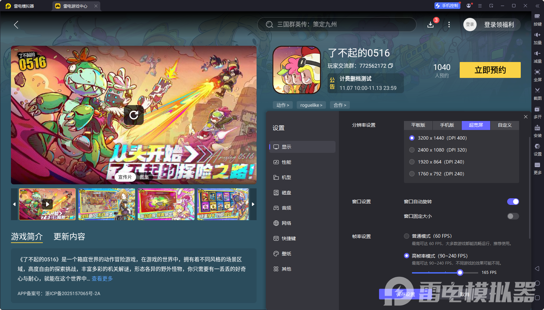This screenshot has width=544, height=310.
Task: Open 其他 settings section
Action: pyautogui.click(x=302, y=269)
